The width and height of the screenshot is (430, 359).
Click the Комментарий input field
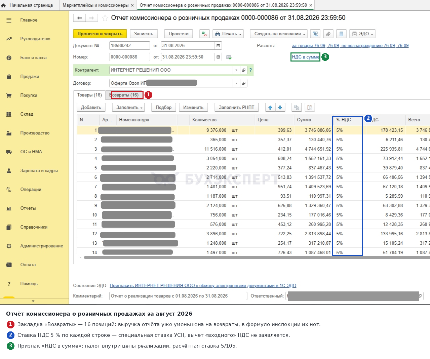[x=178, y=296]
